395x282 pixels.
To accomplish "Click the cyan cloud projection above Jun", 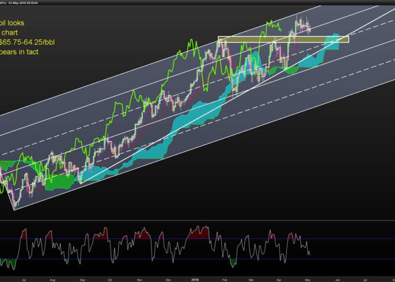I will 332,41.
